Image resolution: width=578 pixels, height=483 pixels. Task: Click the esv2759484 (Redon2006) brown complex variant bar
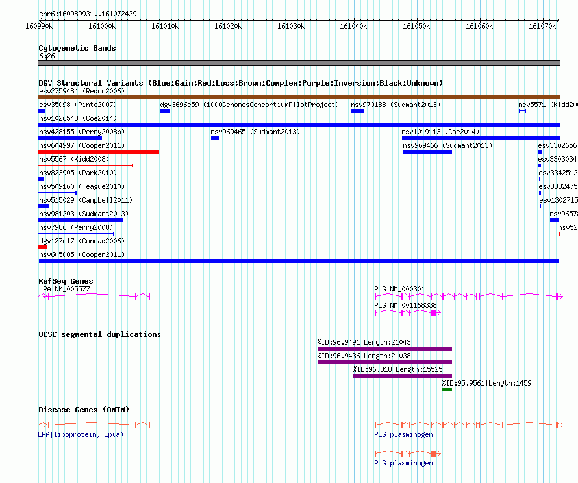(299, 97)
